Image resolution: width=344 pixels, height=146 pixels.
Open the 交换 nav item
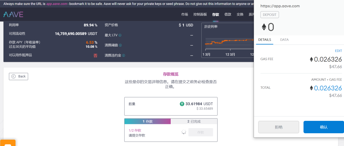pyautogui.click(x=240, y=14)
